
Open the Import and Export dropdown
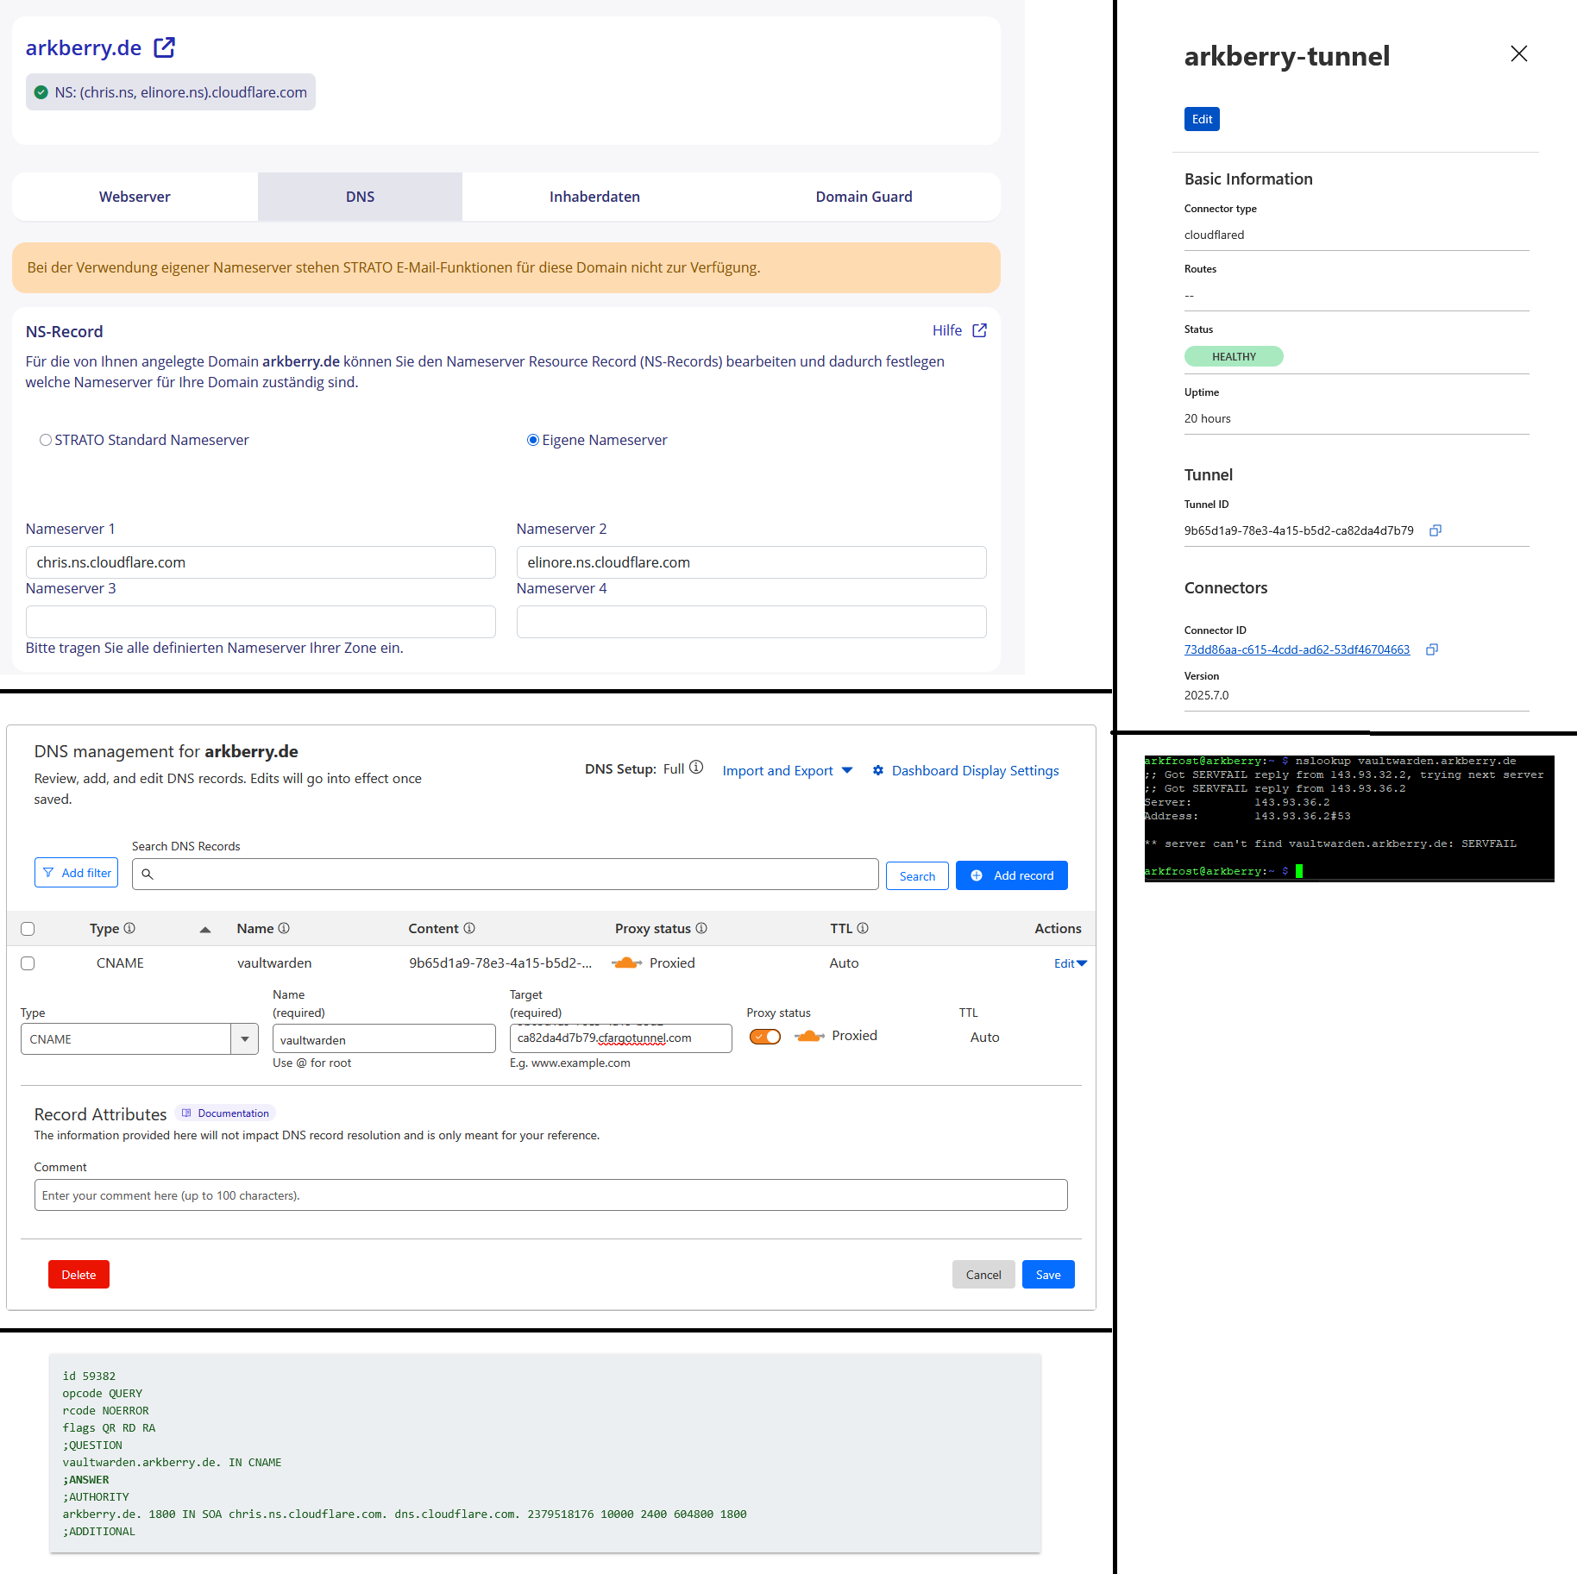tap(788, 770)
